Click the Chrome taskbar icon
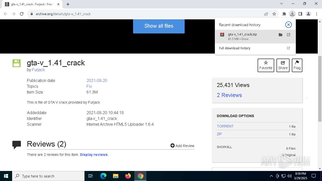322x181 pixels. 140,176
